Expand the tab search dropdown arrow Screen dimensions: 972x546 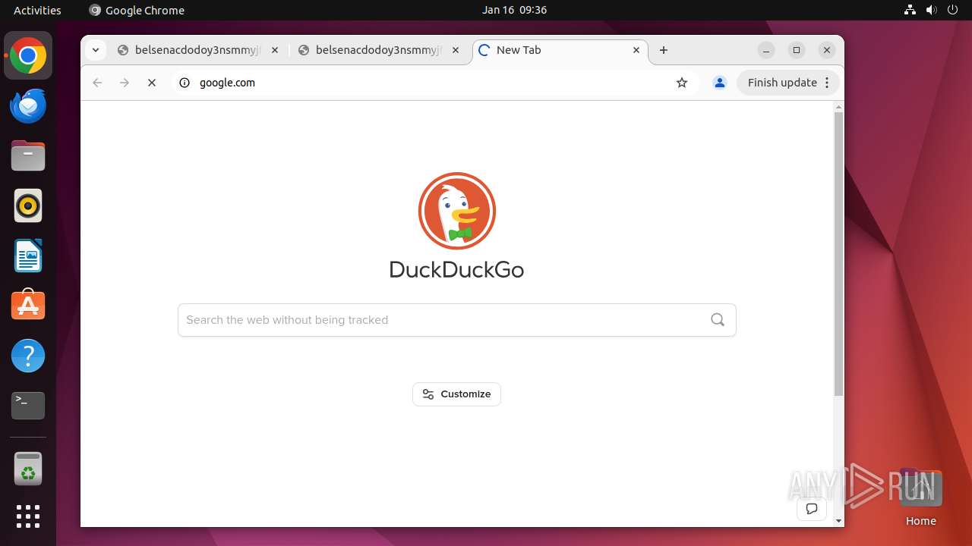[x=96, y=50]
